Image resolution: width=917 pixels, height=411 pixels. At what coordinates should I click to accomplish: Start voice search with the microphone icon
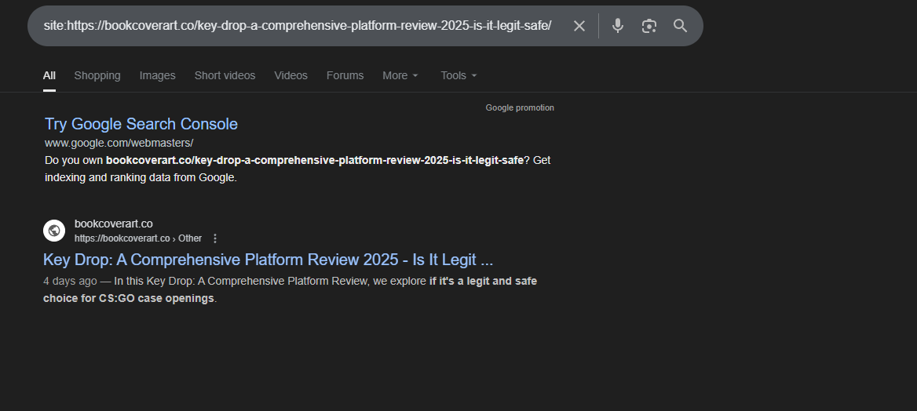click(x=618, y=26)
